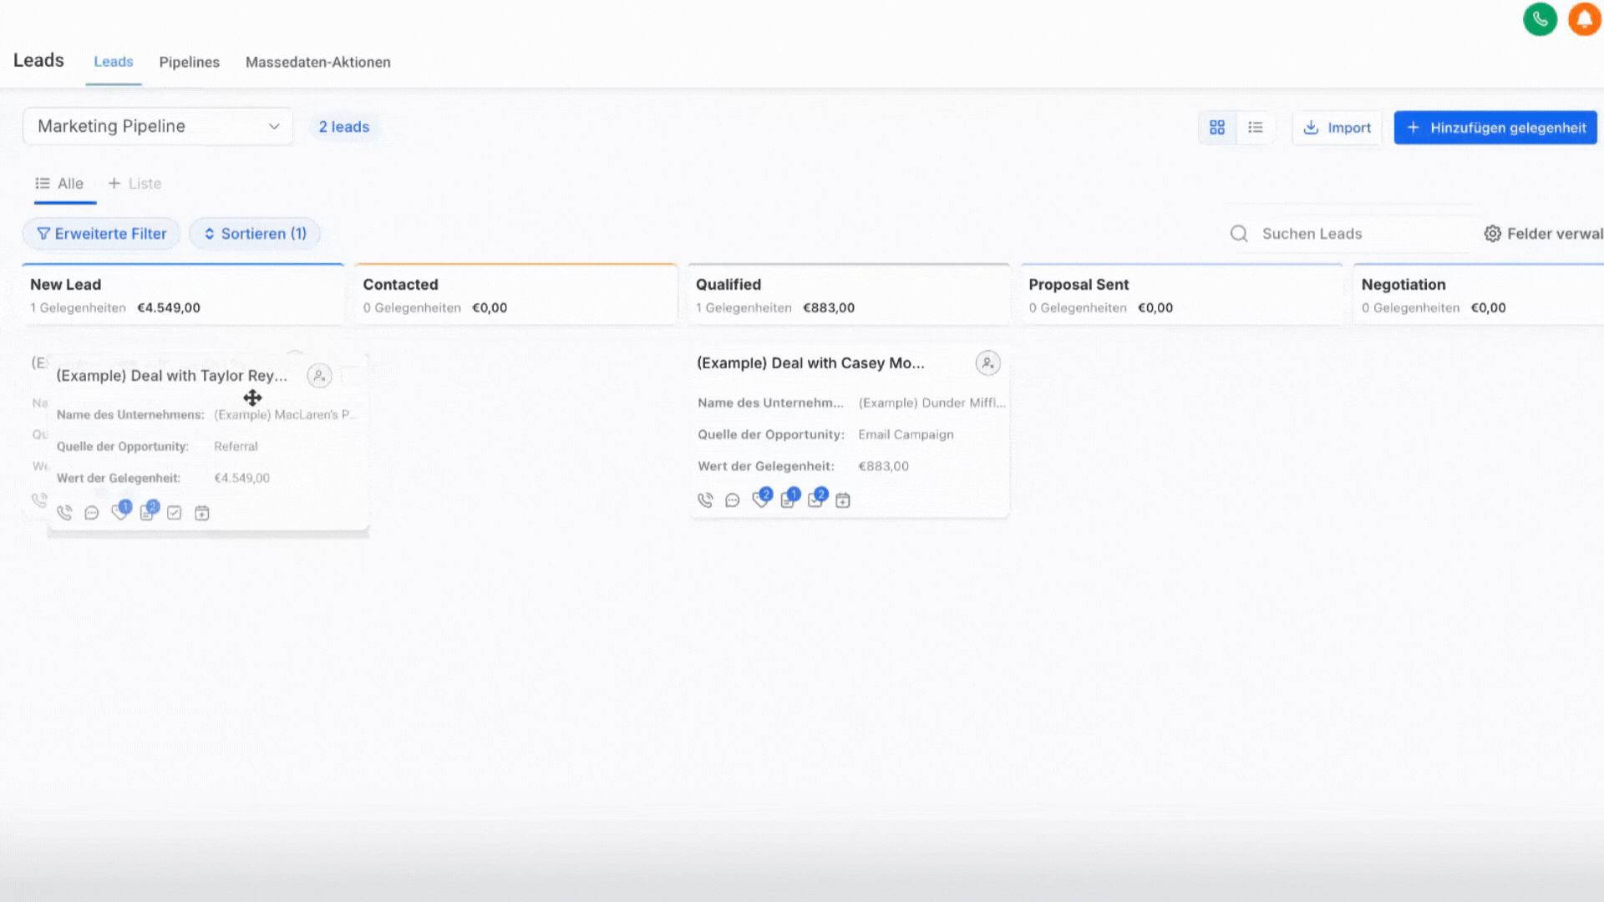Open the Massedaten-Aktionen tab
This screenshot has height=902, width=1604.
(x=317, y=62)
